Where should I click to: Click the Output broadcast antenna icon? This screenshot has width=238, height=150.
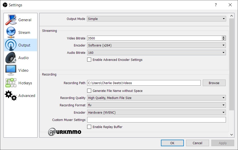[x=11, y=45]
